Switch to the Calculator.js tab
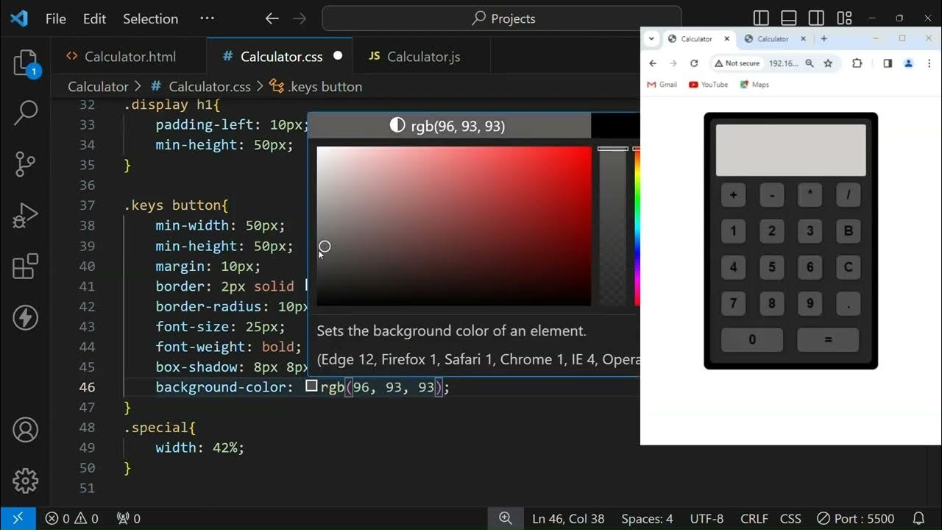The image size is (942, 530). tap(422, 56)
